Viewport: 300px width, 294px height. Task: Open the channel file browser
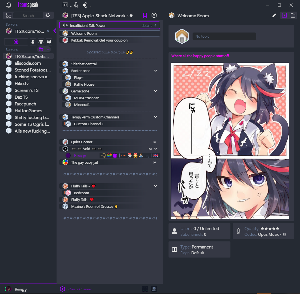click(x=293, y=15)
